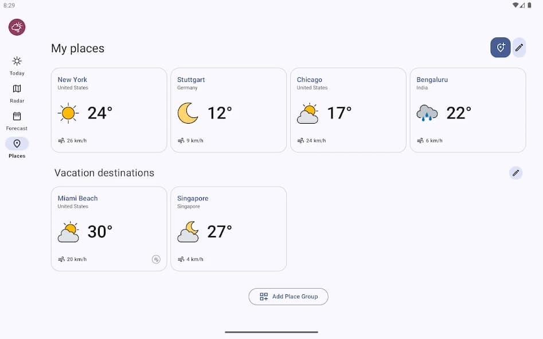
Task: Click the Add Place Group button
Action: point(288,297)
